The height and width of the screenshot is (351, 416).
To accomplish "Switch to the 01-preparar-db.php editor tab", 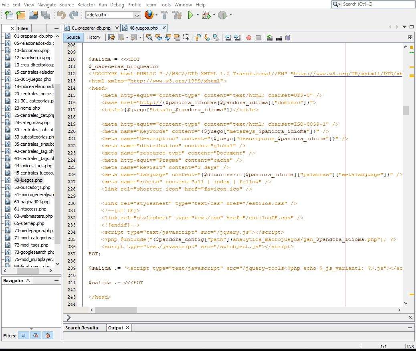I will tap(91, 28).
